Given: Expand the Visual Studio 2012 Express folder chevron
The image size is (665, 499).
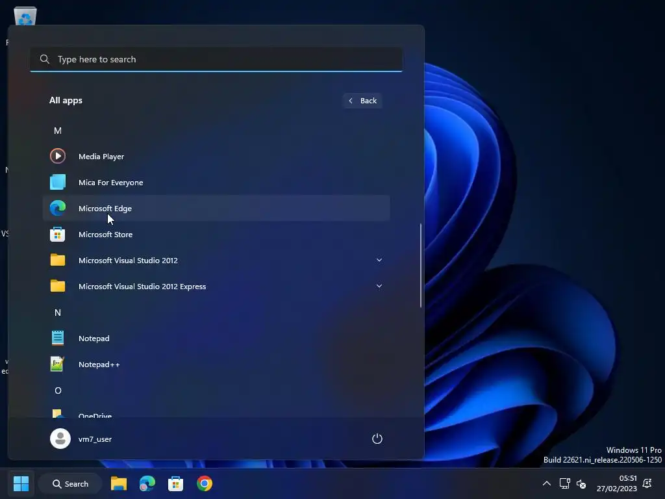Looking at the screenshot, I should 379,286.
